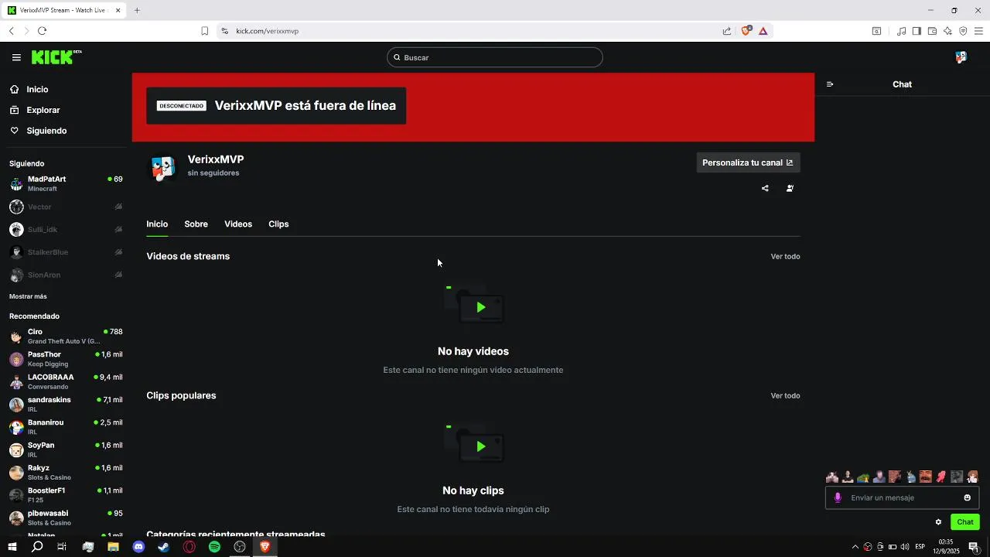Open Brave Leo AI sparkle icon
This screenshot has width=990, height=557.
[x=947, y=31]
